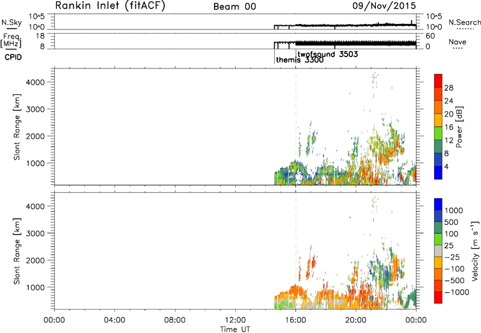Click the -1000 tick on velocity colorbar
Screen dimensions: 481x333
pyautogui.click(x=456, y=292)
